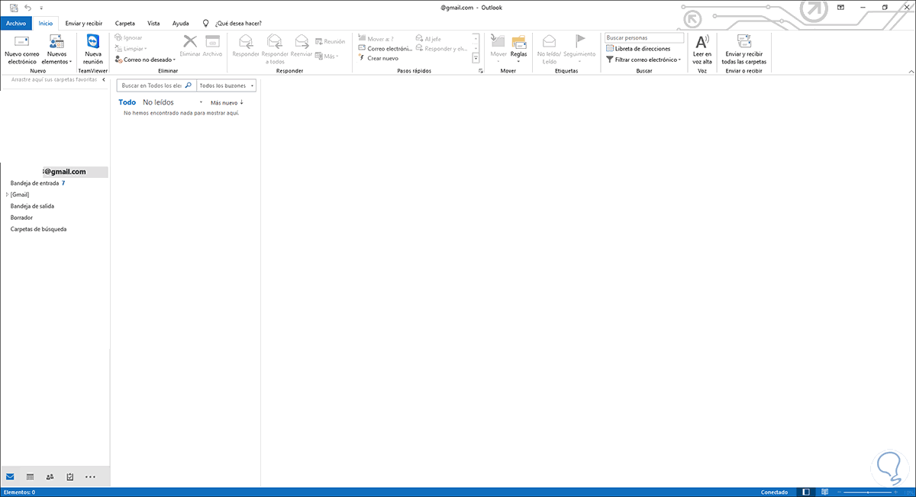This screenshot has height=497, width=916.
Task: Open the Pasos rápidos dialog launcher
Action: click(x=481, y=71)
